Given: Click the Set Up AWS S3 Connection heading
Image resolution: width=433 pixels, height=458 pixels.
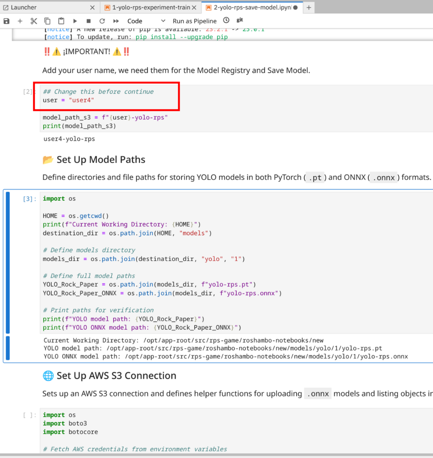Looking at the screenshot, I should 116,376.
